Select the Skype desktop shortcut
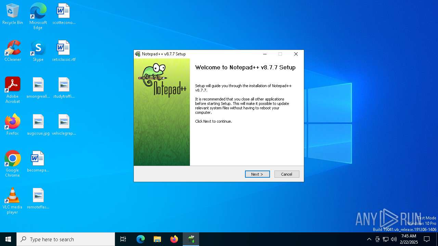The width and height of the screenshot is (438, 246). pos(38,51)
